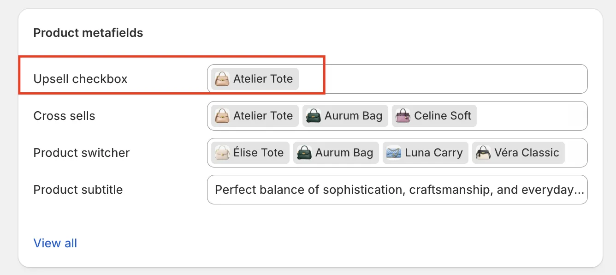The height and width of the screenshot is (275, 616).
Task: Open the Cross sells metafield field
Action: 397,116
